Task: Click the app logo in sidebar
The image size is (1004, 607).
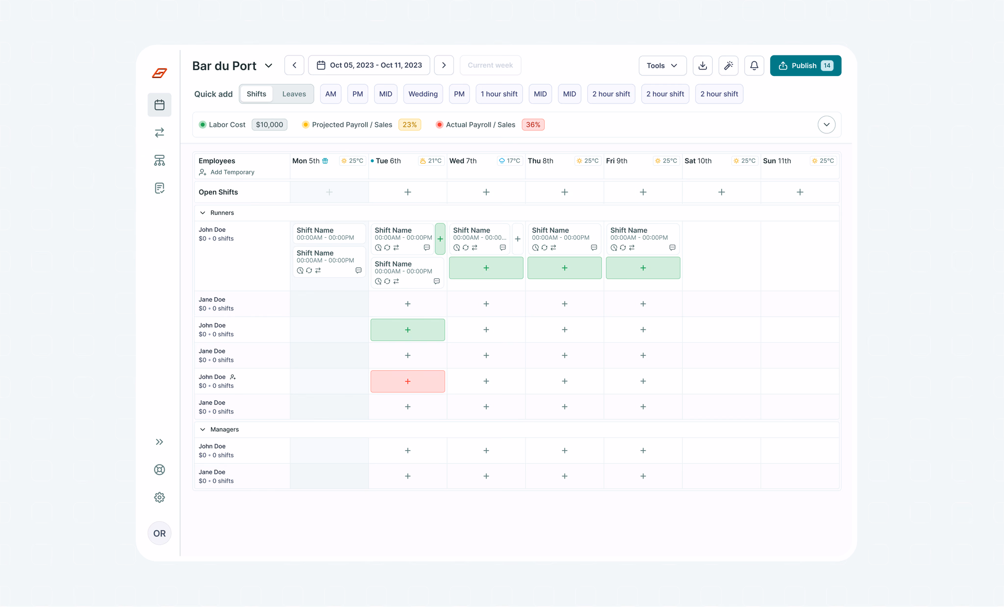Action: 159,73
